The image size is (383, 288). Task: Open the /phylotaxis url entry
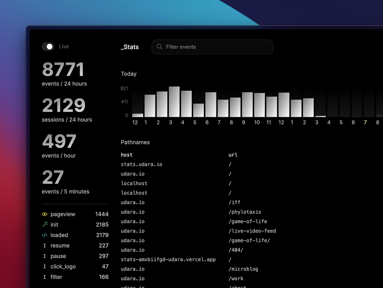[245, 212]
